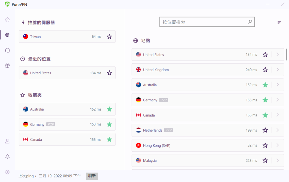Click the last ping timestamp text
289x182 pixels.
click(x=60, y=176)
